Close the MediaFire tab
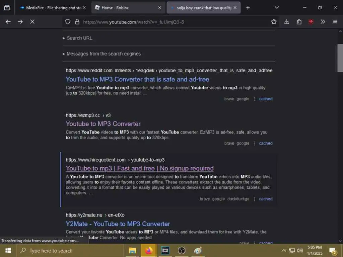343x257 pixels. (84, 8)
